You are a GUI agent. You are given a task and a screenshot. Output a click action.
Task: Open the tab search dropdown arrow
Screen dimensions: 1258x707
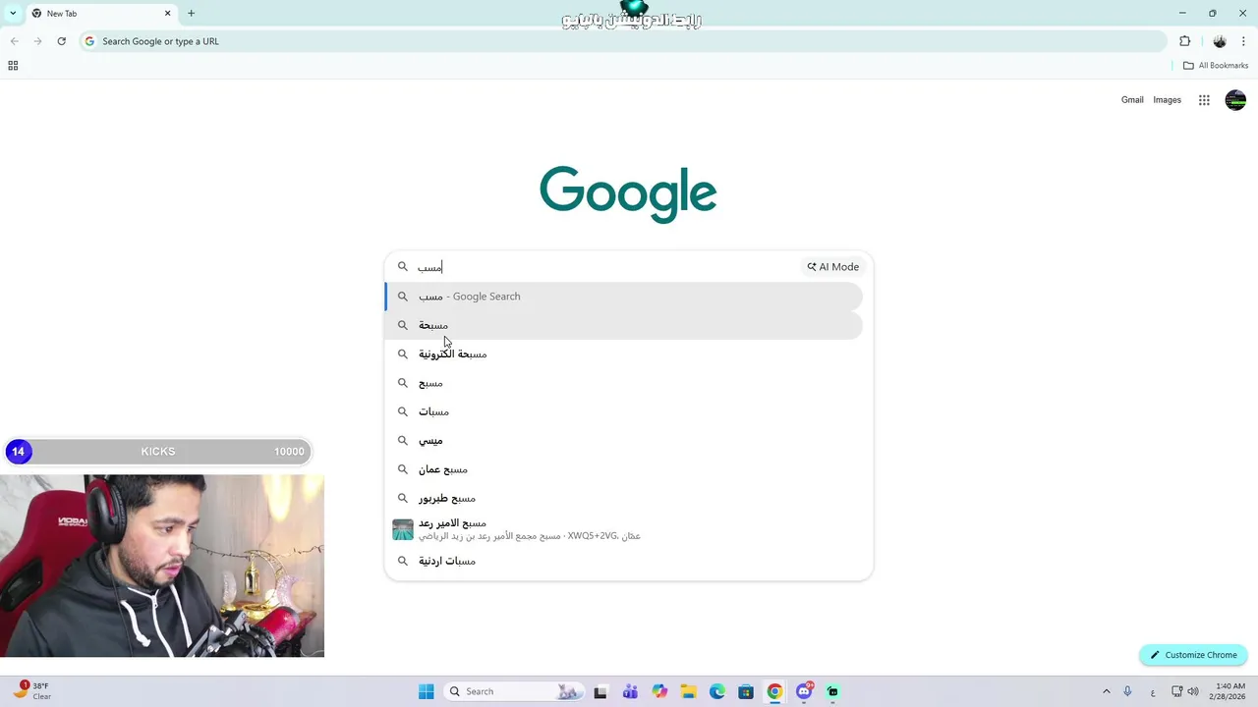click(x=13, y=14)
